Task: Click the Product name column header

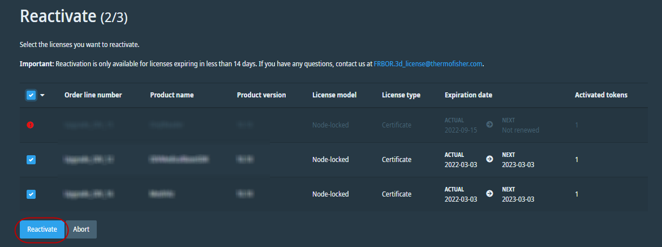Action: tap(171, 95)
